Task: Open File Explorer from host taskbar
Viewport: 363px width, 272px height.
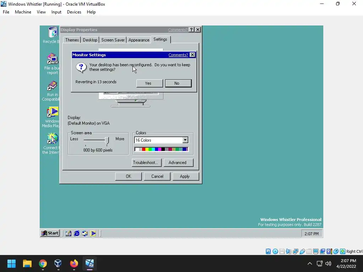Action: point(27,263)
